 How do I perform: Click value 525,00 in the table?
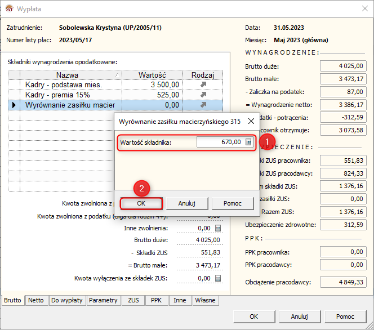168,95
